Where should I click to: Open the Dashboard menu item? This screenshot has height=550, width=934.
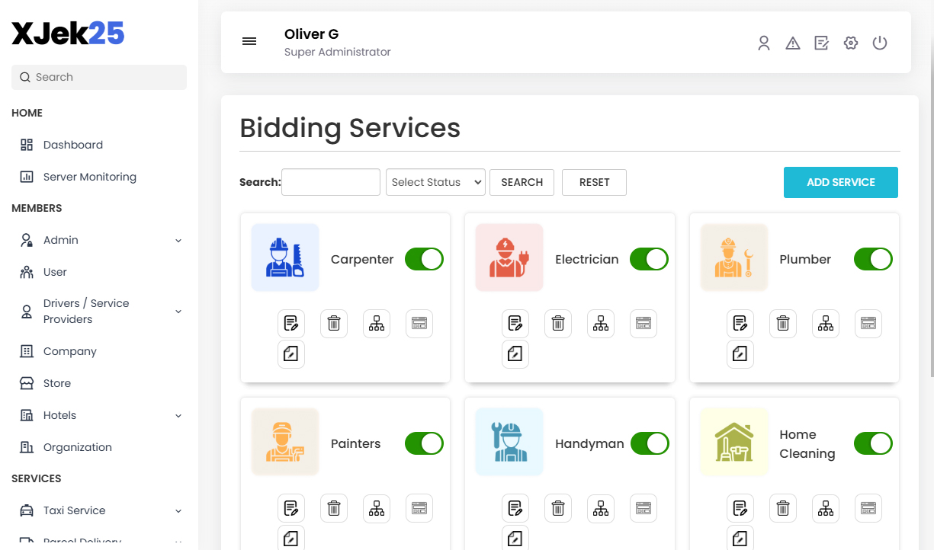(x=72, y=144)
